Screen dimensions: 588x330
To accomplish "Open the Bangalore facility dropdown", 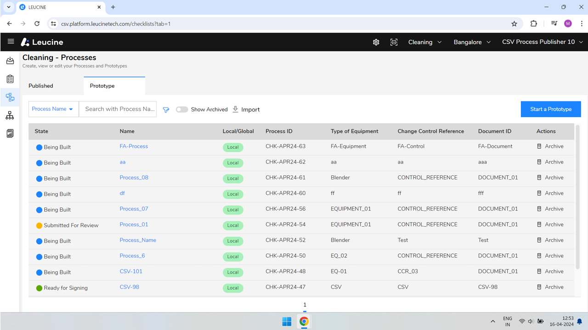I will pyautogui.click(x=471, y=42).
